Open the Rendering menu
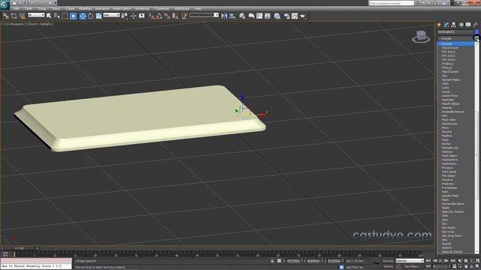 click(142, 9)
